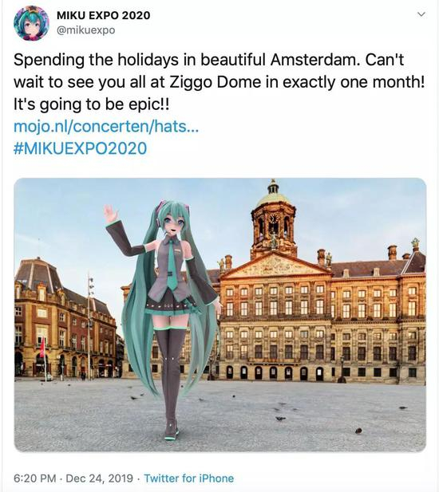This screenshot has width=439, height=492.
Task: Click Miku's teal necktie in the photo
Action: click(172, 264)
